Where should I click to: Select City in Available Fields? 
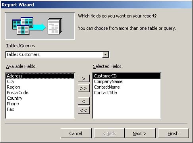click(x=40, y=81)
